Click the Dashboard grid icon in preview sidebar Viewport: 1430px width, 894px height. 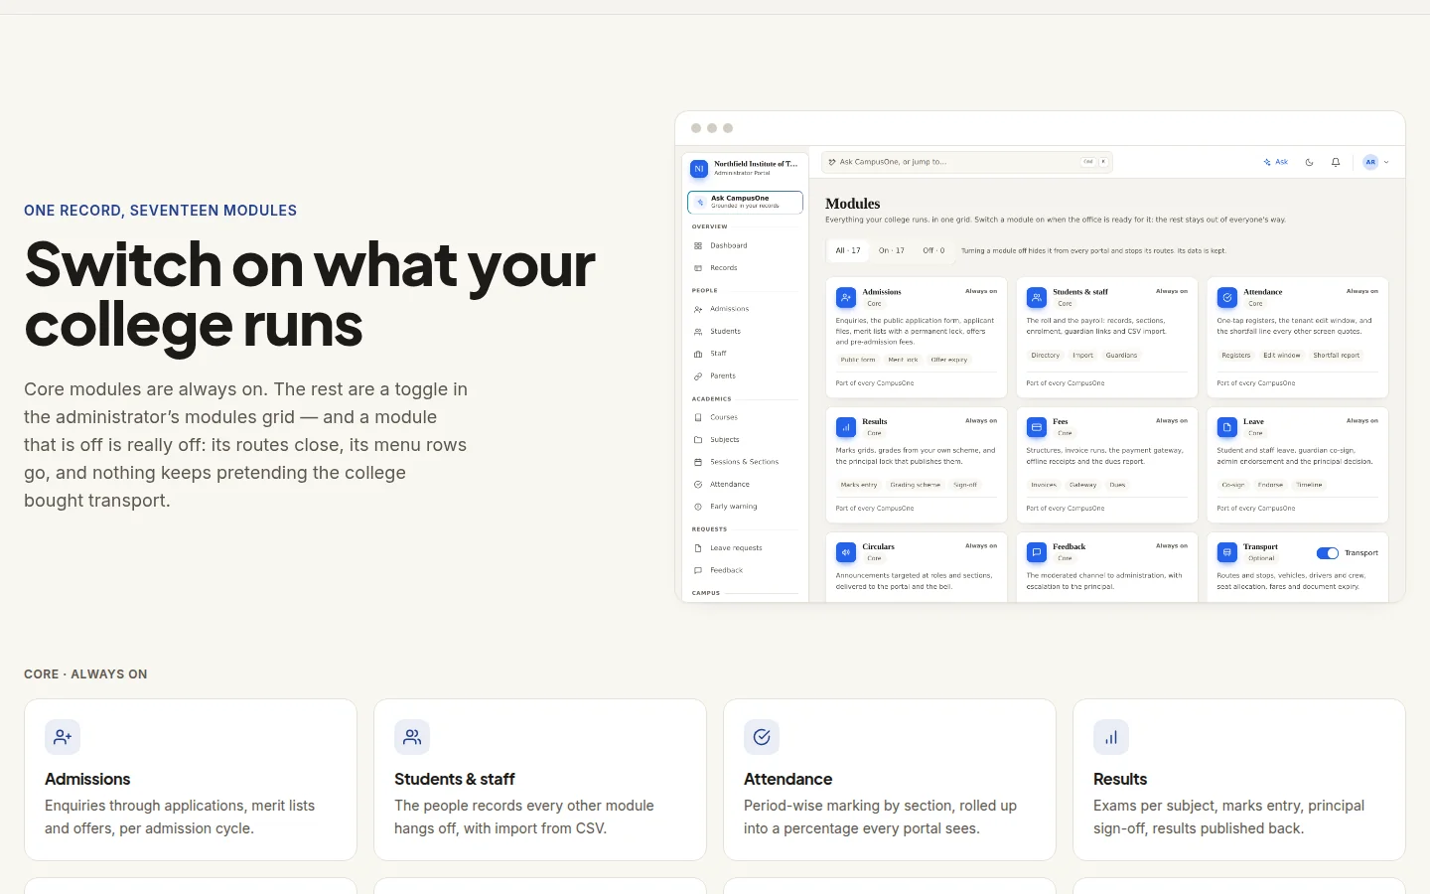[x=698, y=245]
